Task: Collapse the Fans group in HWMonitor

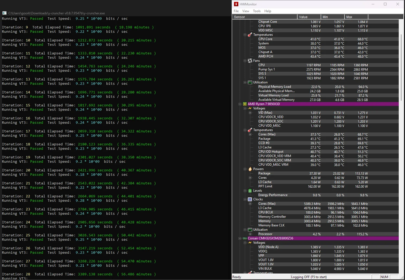Action: [245, 61]
